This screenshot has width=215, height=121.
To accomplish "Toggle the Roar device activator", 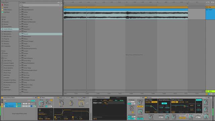I will (x=39, y=97).
